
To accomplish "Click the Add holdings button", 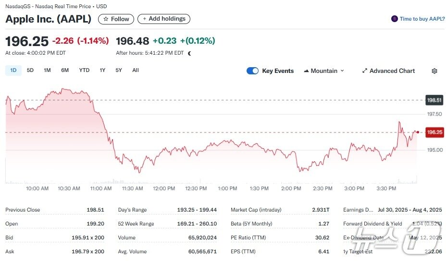I will point(164,19).
